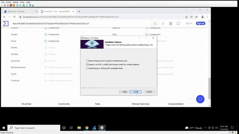Open Chrome three-dot menu
239x134 pixels.
click(x=208, y=17)
